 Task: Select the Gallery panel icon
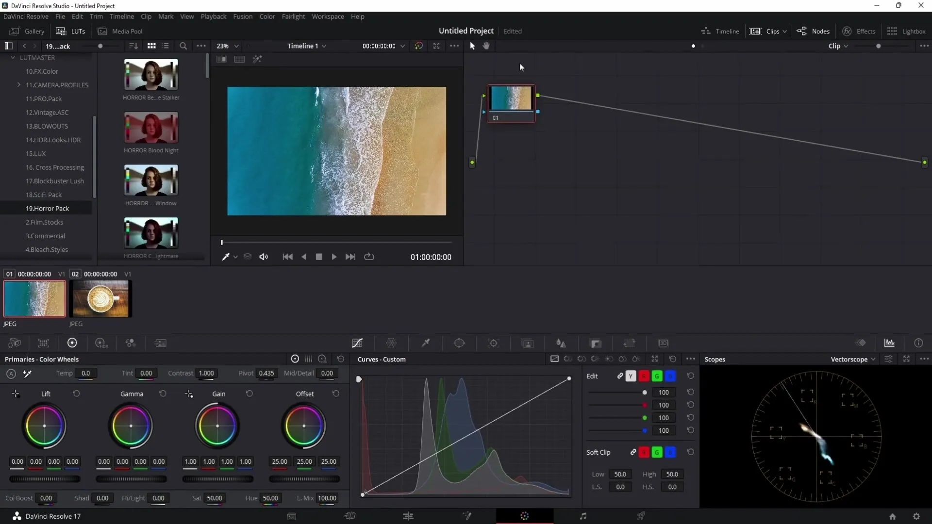coord(14,32)
